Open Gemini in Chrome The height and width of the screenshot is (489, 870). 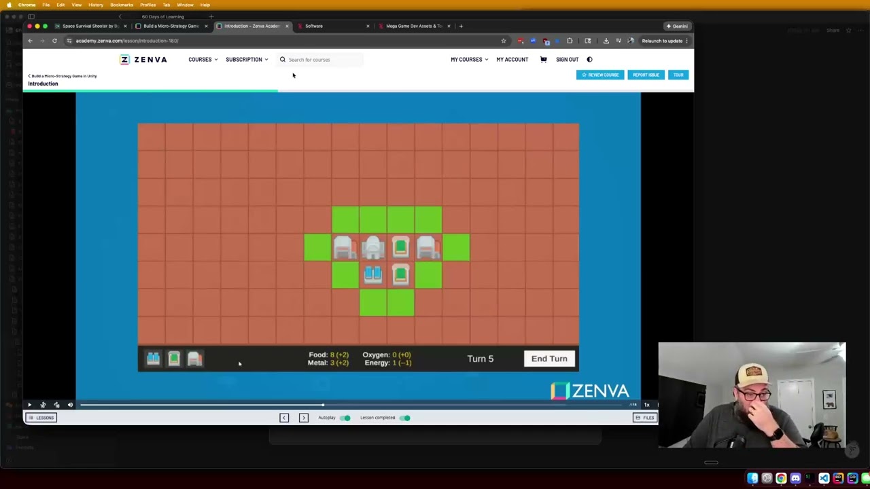click(678, 26)
